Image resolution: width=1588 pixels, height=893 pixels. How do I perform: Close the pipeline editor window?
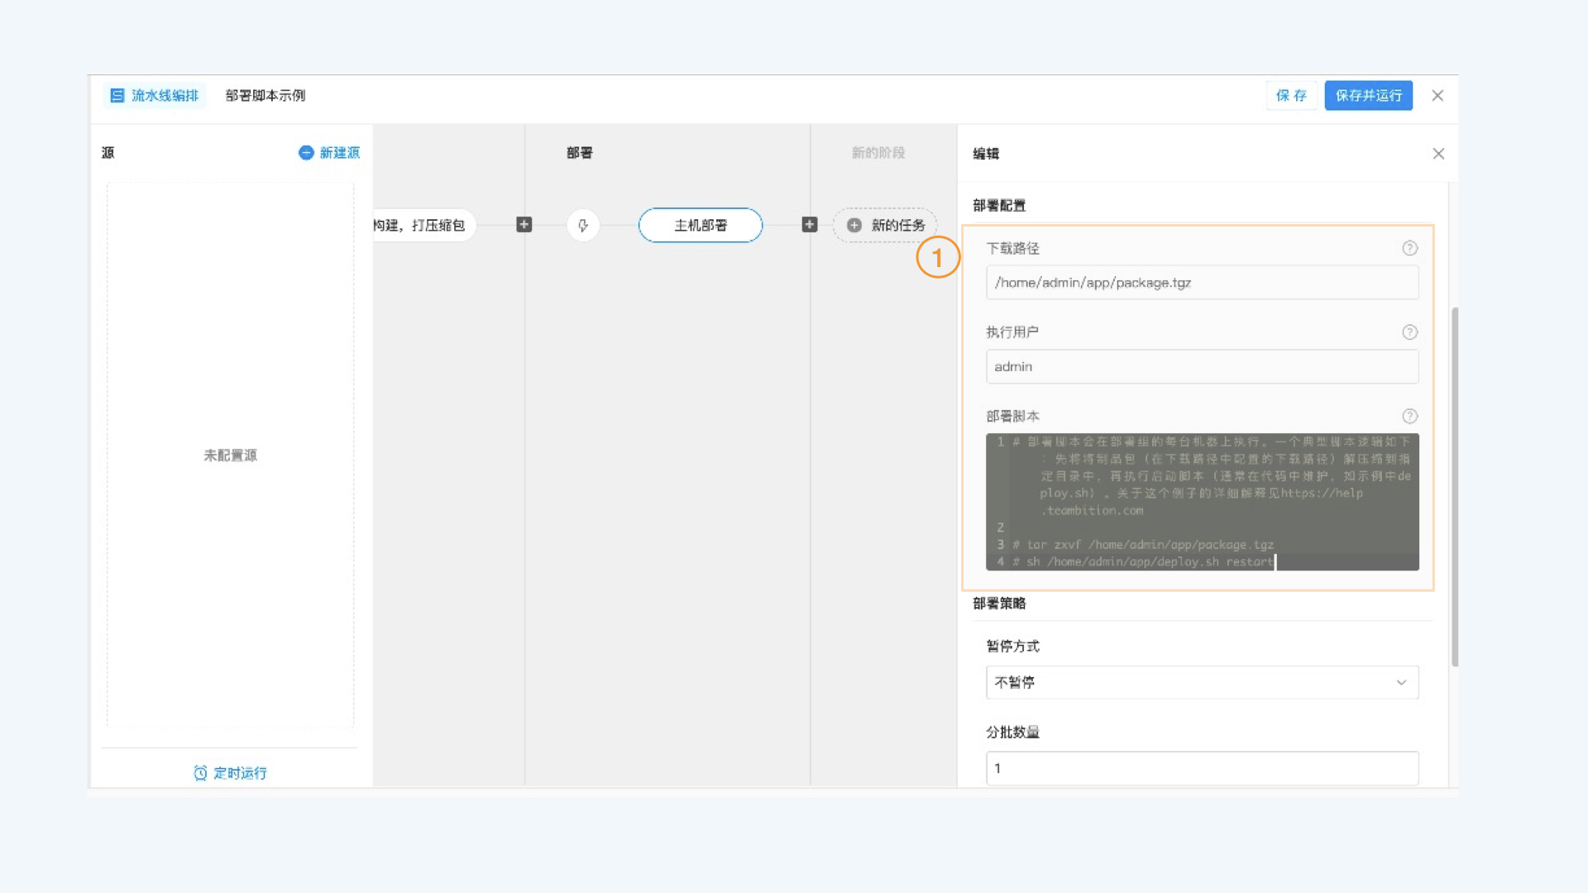pos(1437,96)
